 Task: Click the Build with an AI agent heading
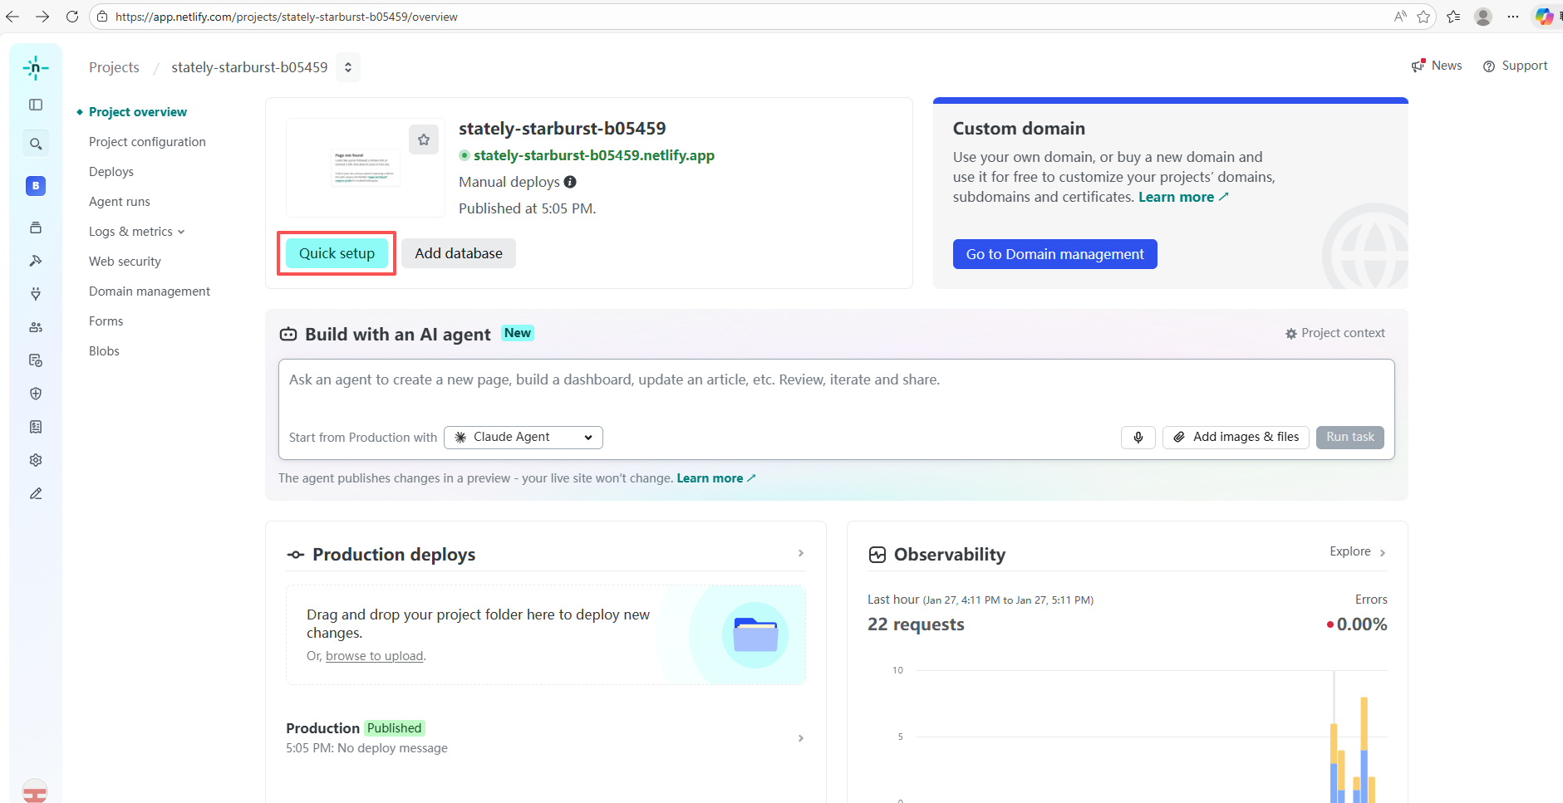coord(398,335)
